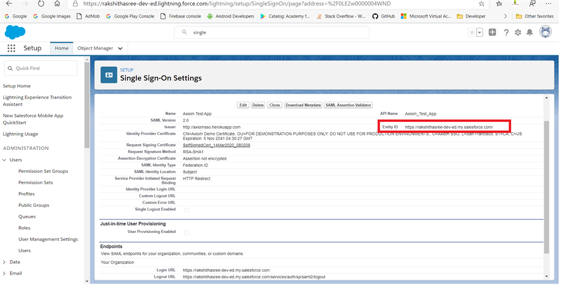The image size is (561, 285).
Task: Open the GitHub bookmark
Action: tap(383, 16)
